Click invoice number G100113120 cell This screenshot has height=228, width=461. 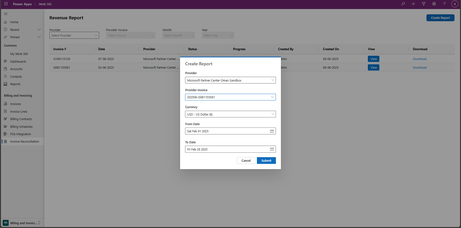point(61,59)
